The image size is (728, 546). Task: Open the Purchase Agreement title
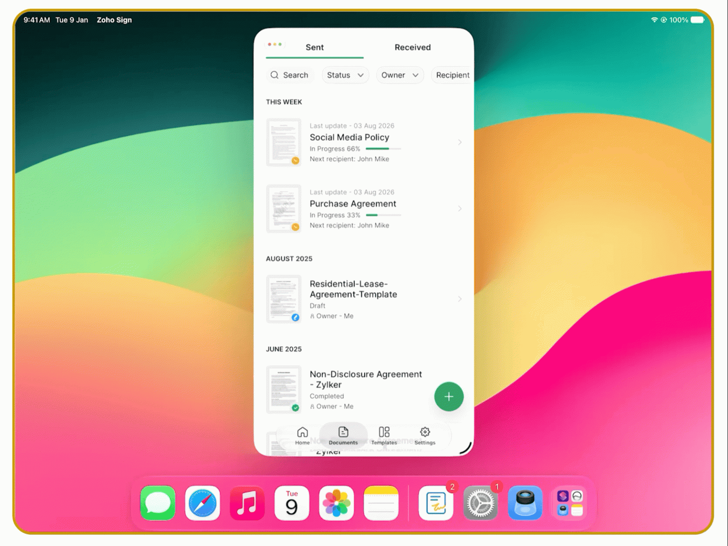click(353, 204)
